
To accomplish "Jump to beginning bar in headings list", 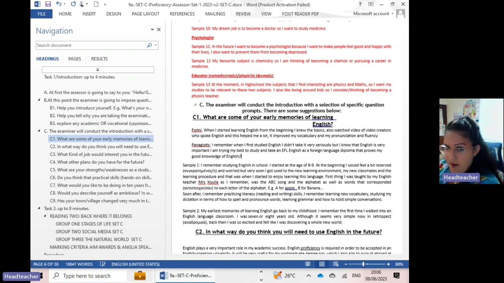I will pos(98,70).
